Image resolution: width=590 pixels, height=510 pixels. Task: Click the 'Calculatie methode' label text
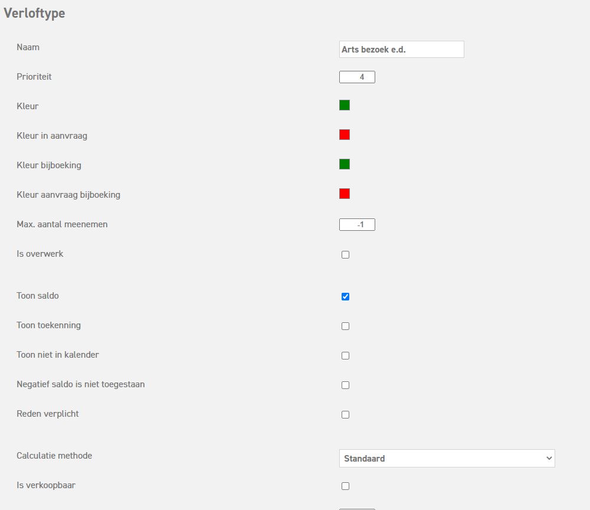point(54,456)
